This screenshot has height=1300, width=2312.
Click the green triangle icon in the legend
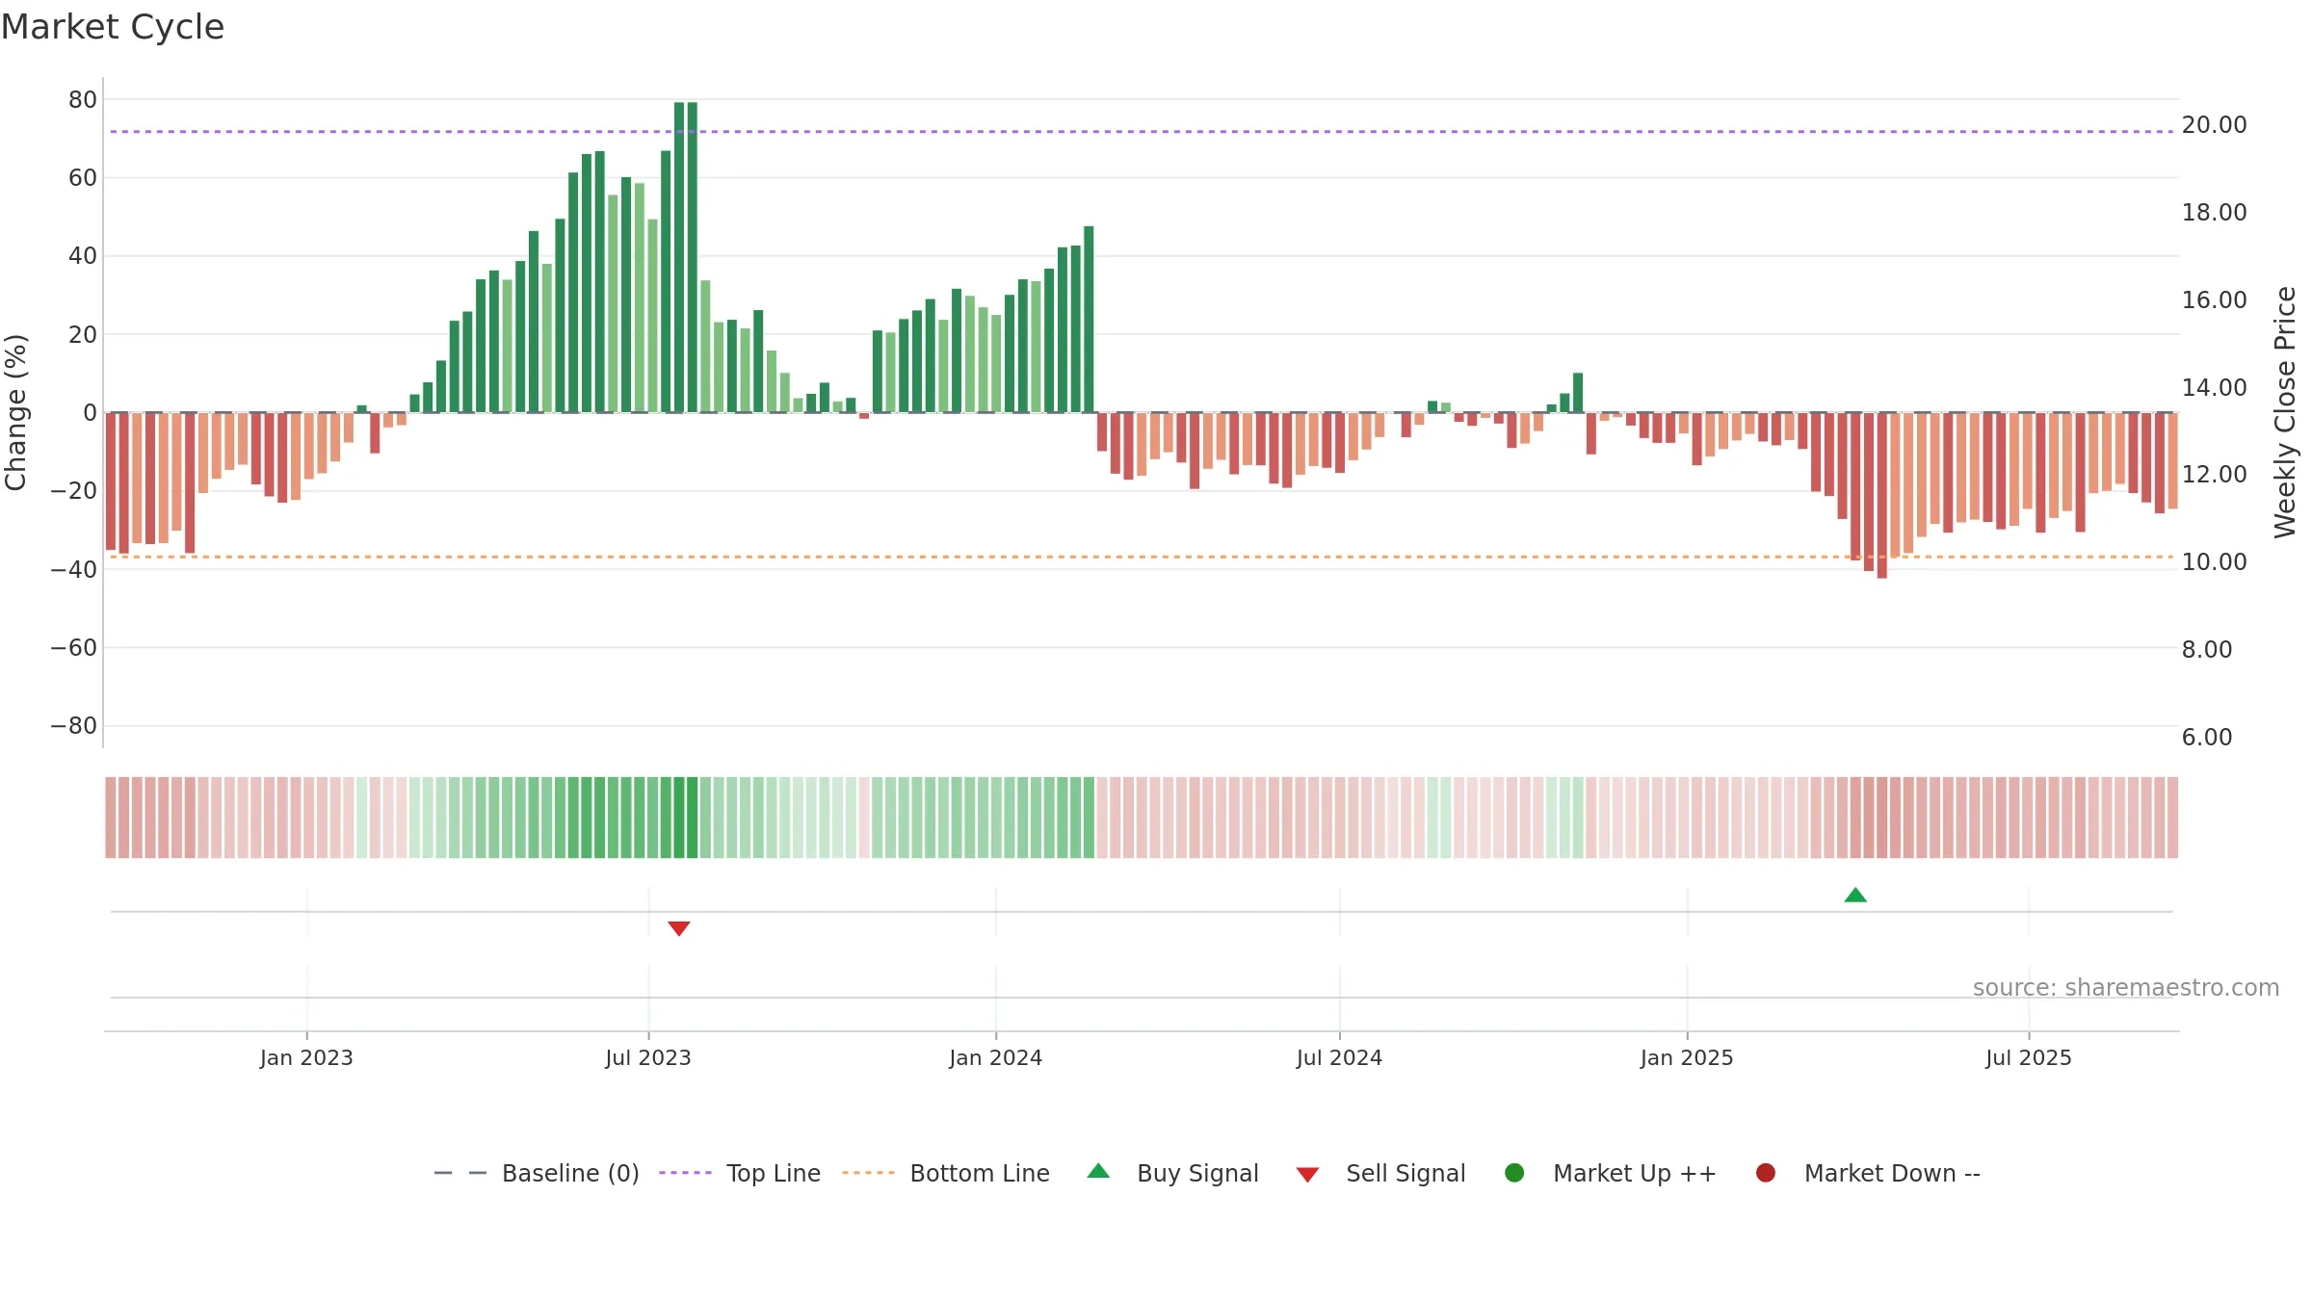1098,1171
